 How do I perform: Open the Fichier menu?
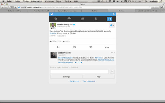point(18,1)
